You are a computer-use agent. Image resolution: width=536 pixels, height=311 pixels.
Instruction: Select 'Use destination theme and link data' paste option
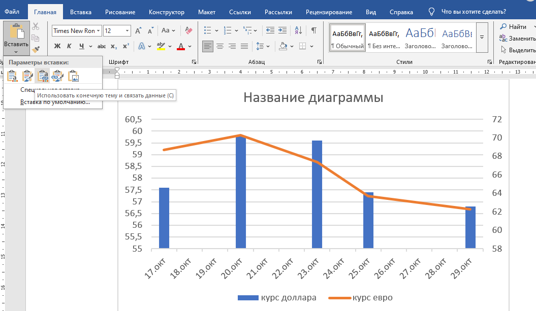pos(43,76)
